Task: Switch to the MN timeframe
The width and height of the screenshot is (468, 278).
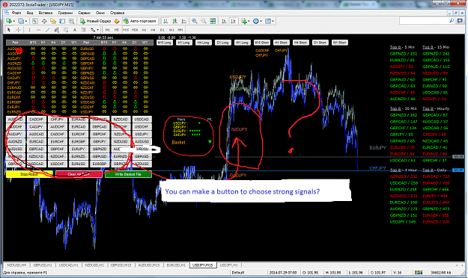Action: pos(180,30)
